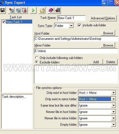The height and width of the screenshot is (134, 119).
Task: Expand Only exist in host folder dropdown
Action: (113, 93)
